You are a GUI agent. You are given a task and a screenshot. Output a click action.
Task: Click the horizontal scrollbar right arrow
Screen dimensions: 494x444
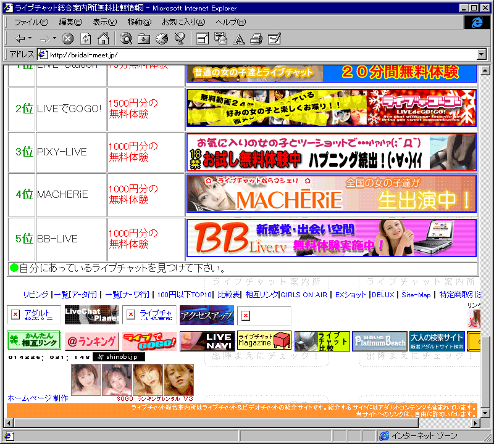[475, 423]
